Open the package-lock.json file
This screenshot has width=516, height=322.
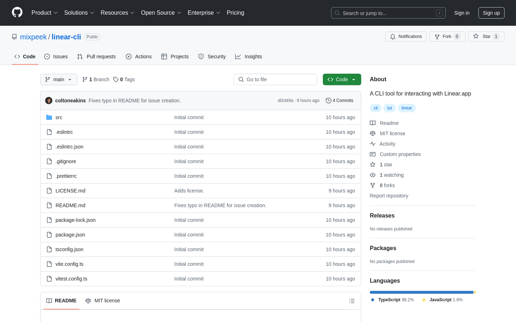[76, 220]
